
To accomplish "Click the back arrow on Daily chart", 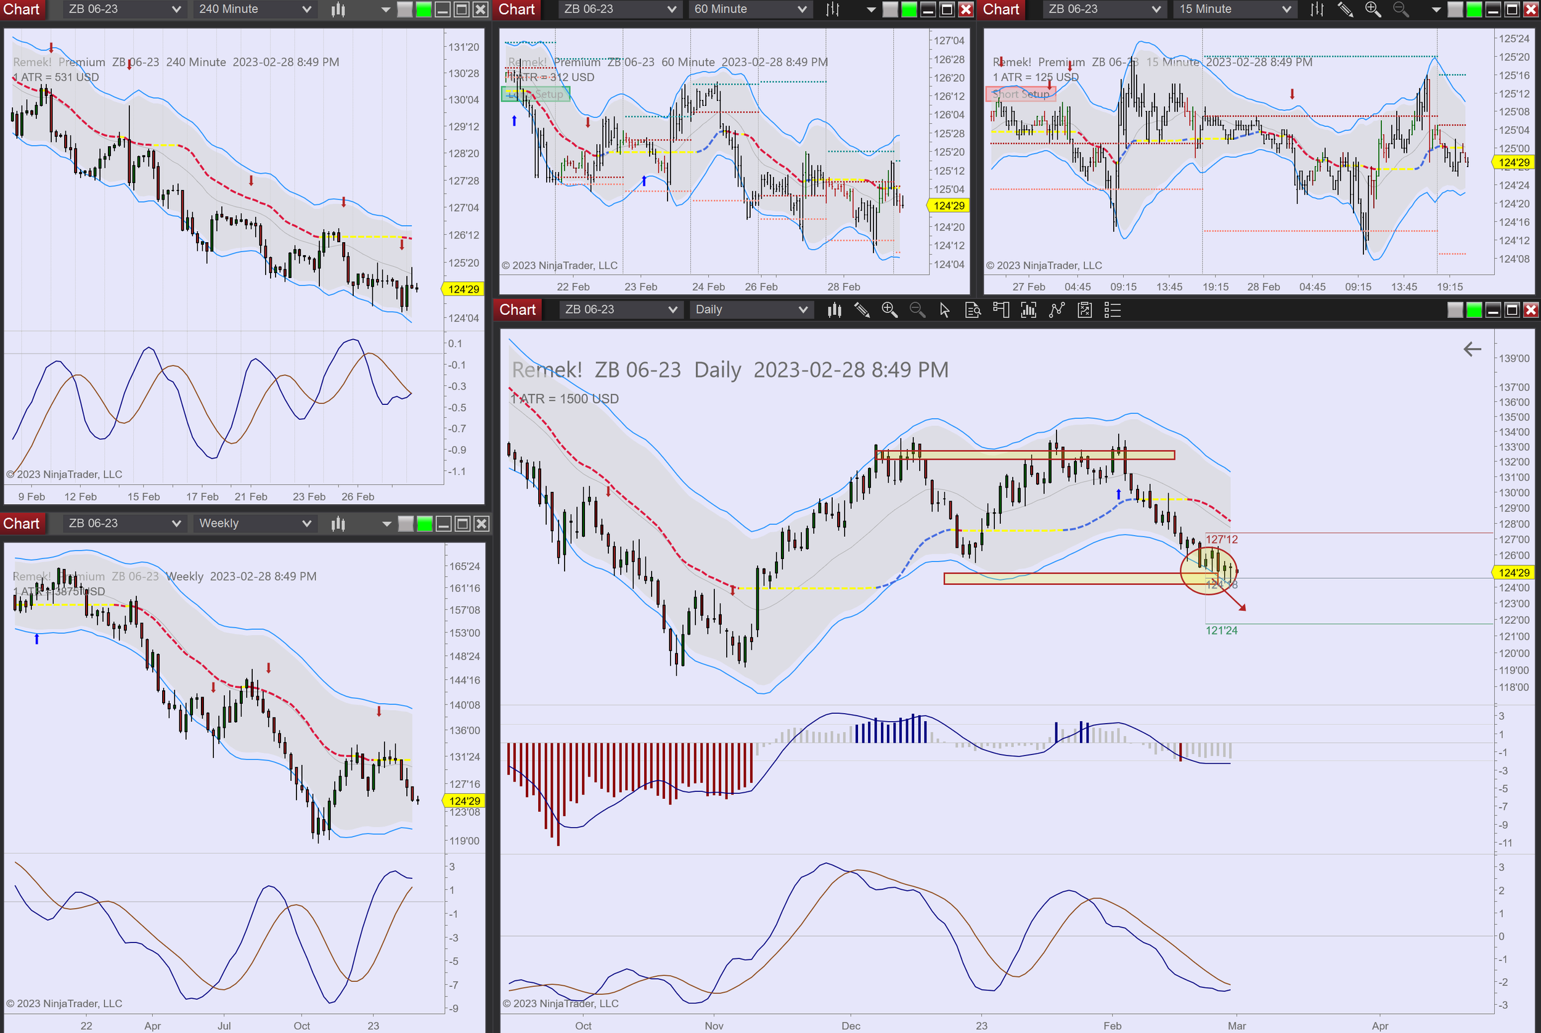I will [x=1472, y=349].
